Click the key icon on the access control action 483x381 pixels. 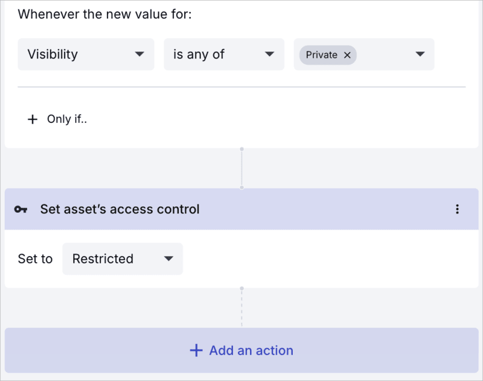(21, 209)
